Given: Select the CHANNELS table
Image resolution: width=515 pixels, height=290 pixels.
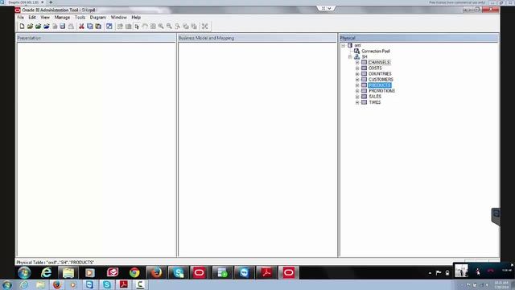Looking at the screenshot, I should click(379, 63).
